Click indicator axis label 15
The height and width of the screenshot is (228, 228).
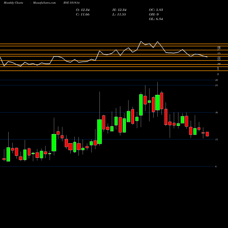[x=219, y=53]
